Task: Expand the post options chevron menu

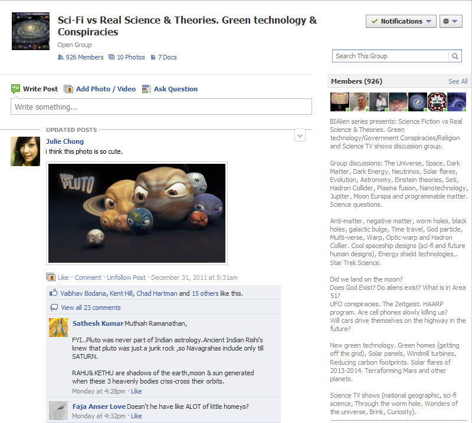Action: click(300, 136)
